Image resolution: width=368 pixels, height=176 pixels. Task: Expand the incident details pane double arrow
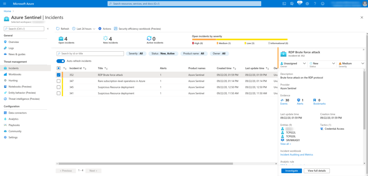tap(364, 49)
